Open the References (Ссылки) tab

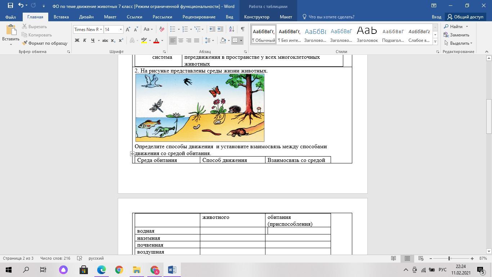[134, 17]
